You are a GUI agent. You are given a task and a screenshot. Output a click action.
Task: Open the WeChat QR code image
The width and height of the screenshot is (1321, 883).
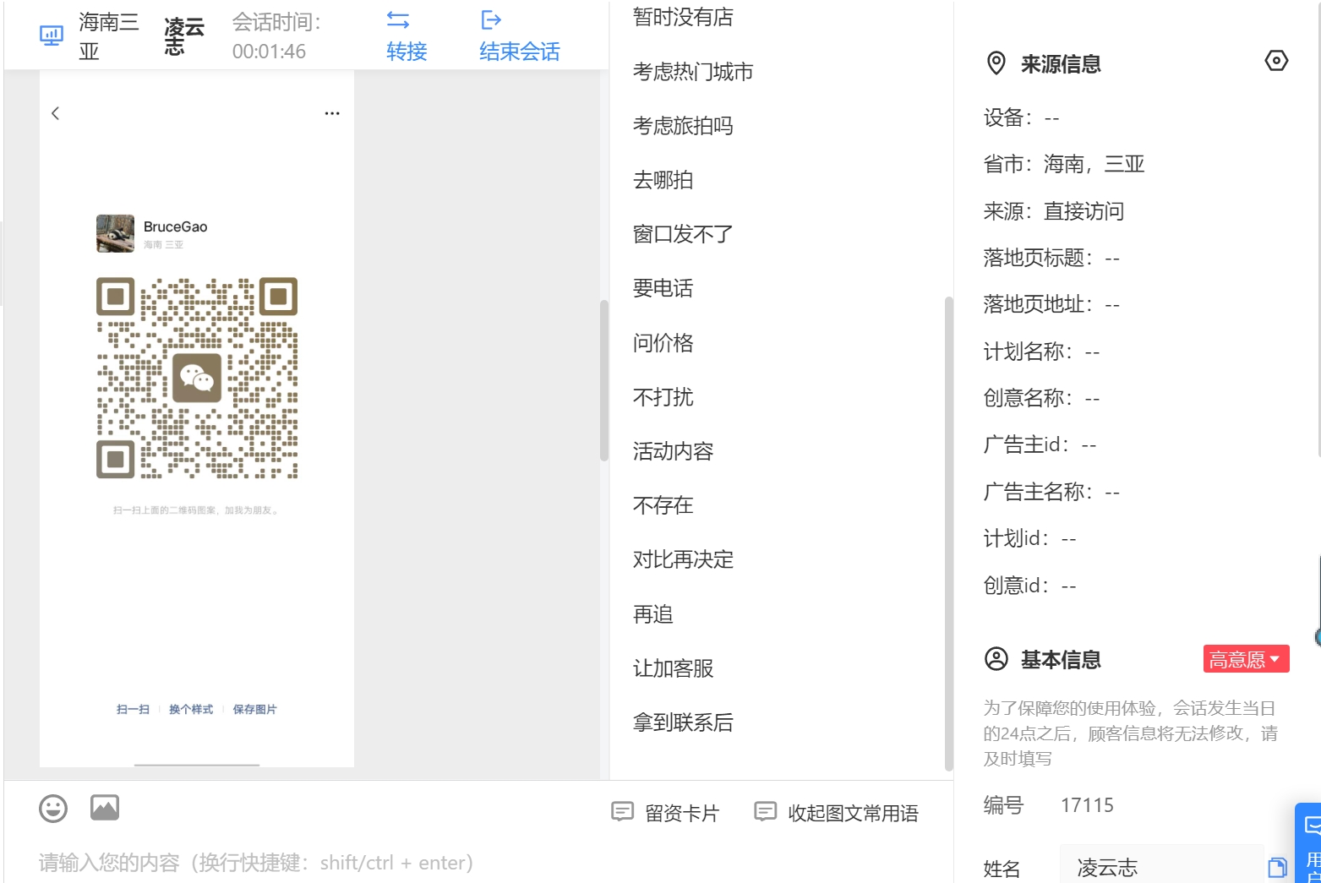click(197, 378)
